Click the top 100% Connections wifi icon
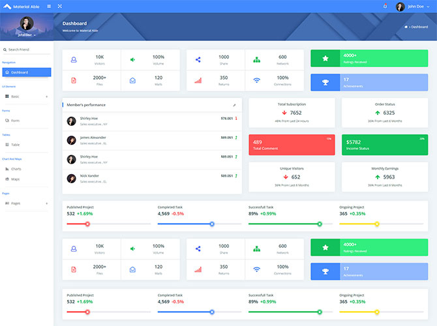This screenshot has height=326, width=437. click(x=257, y=81)
